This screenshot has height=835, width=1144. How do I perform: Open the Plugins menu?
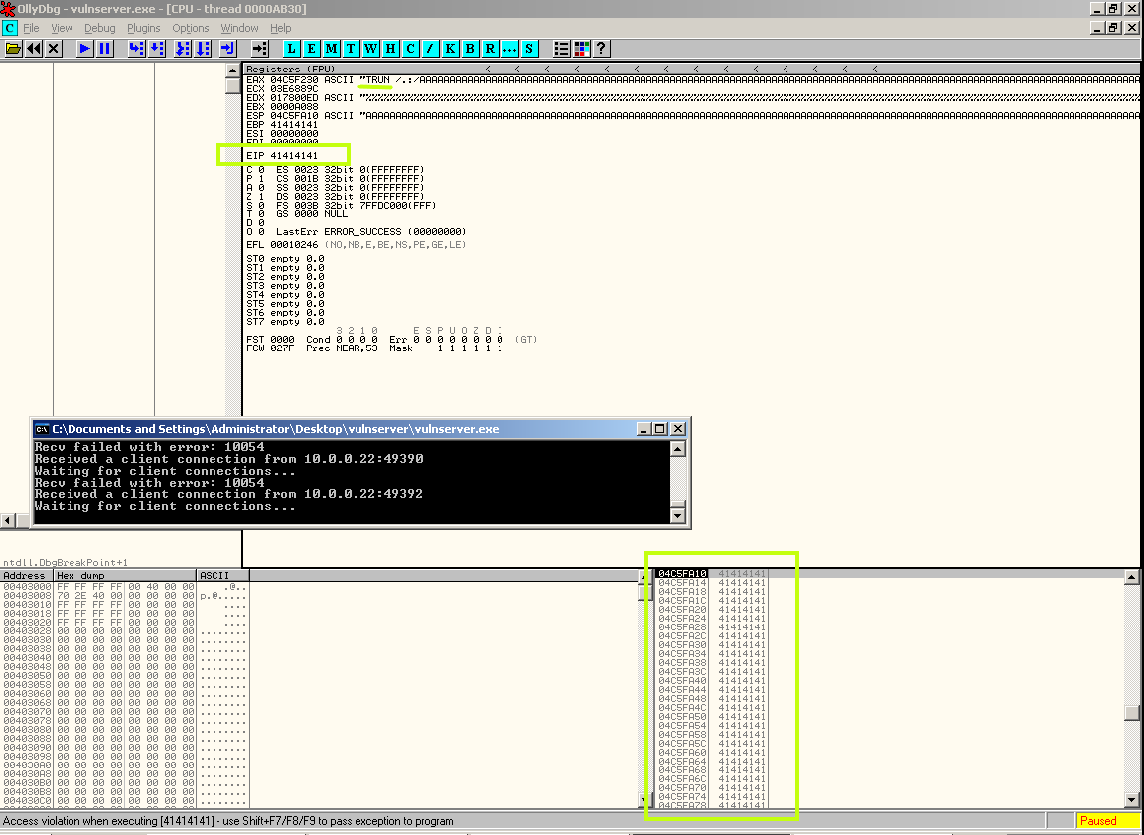[x=144, y=28]
